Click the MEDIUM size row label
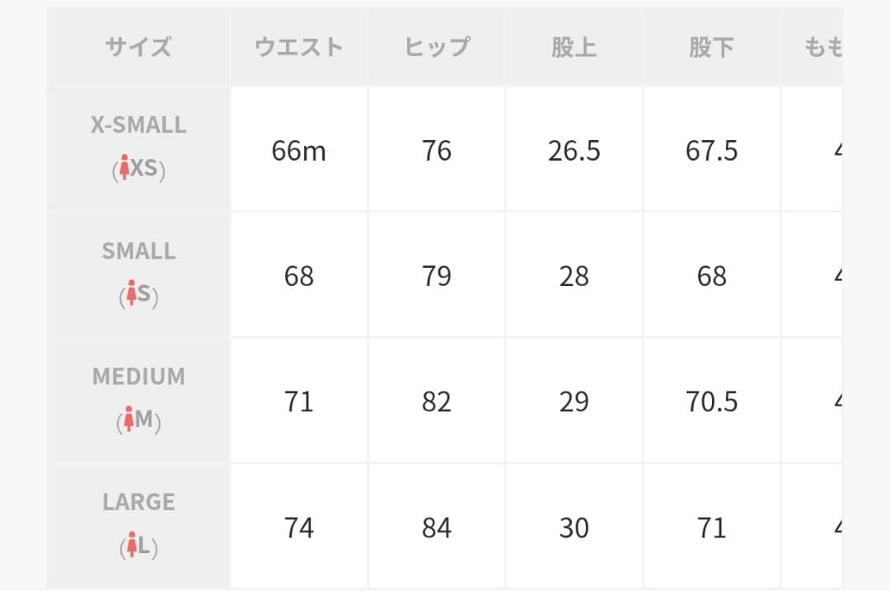Image resolution: width=890 pixels, height=591 pixels. (138, 377)
